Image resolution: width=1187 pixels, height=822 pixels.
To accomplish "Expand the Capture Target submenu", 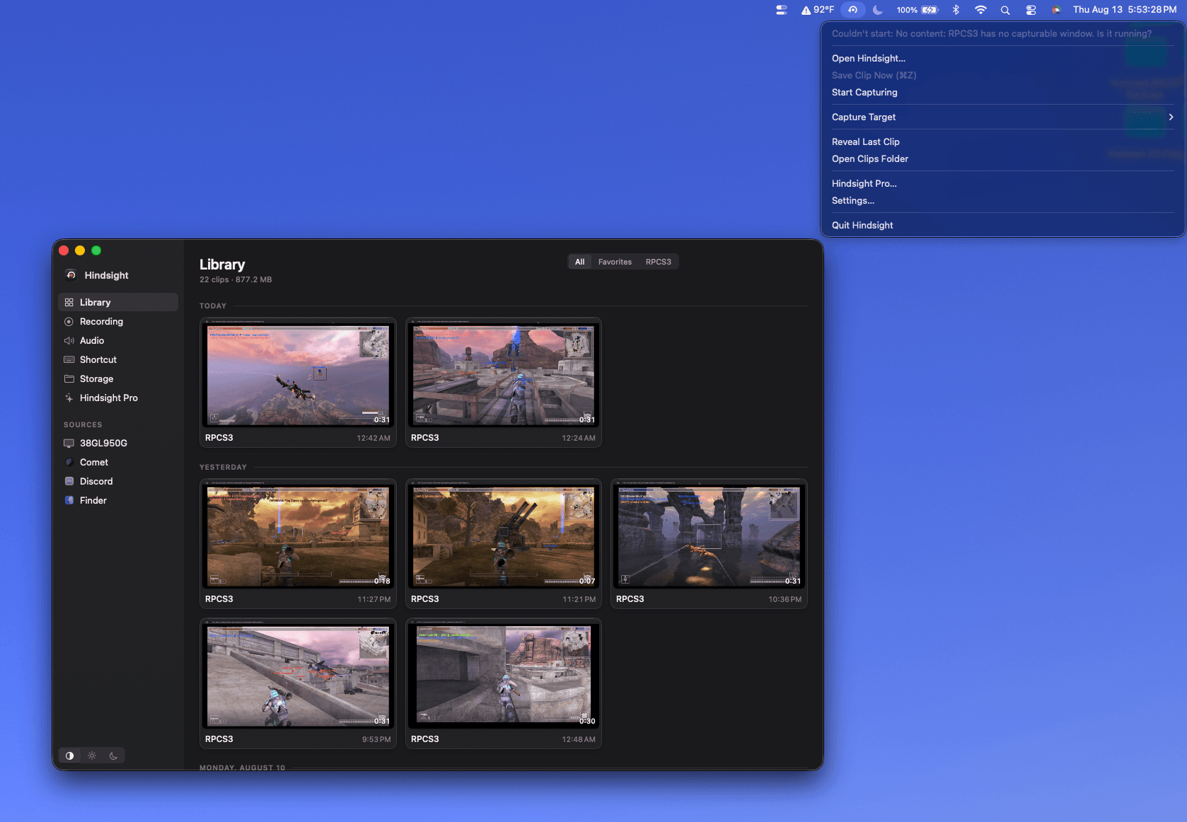I will point(1002,117).
